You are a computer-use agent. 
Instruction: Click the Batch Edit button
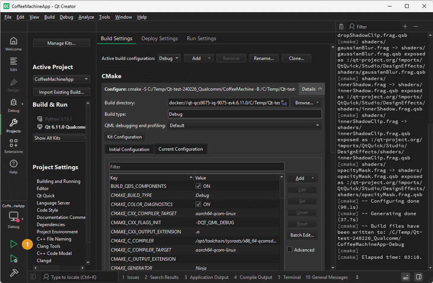point(302,235)
